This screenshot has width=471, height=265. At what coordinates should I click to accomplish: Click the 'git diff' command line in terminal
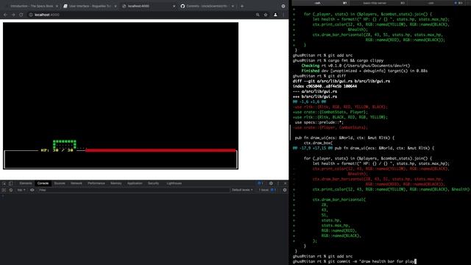[319, 76]
